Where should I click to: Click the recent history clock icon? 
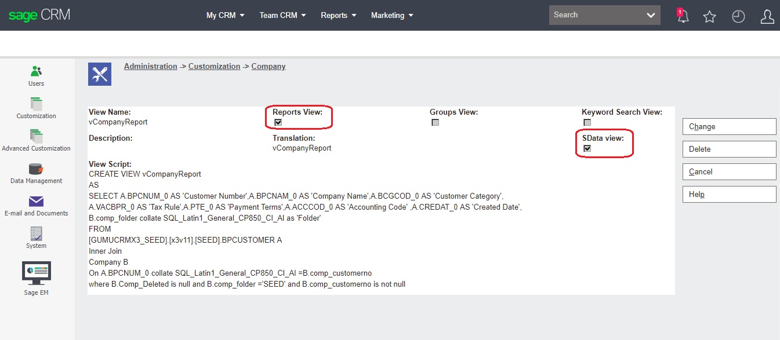click(x=738, y=16)
